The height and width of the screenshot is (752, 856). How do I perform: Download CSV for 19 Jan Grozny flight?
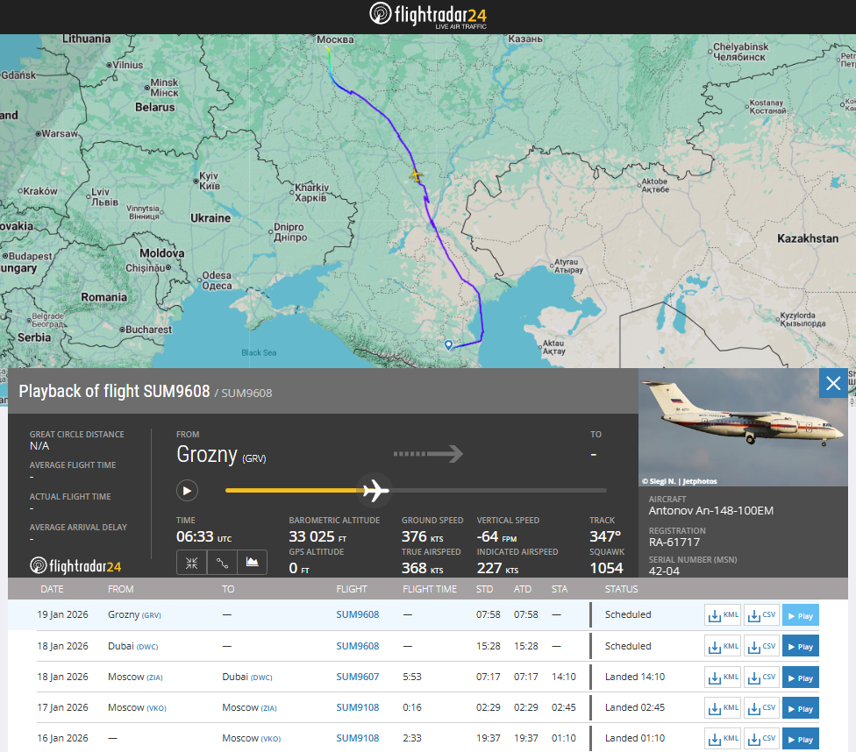(761, 615)
